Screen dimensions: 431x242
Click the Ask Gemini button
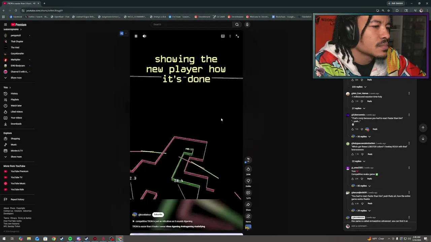coord(396,3)
